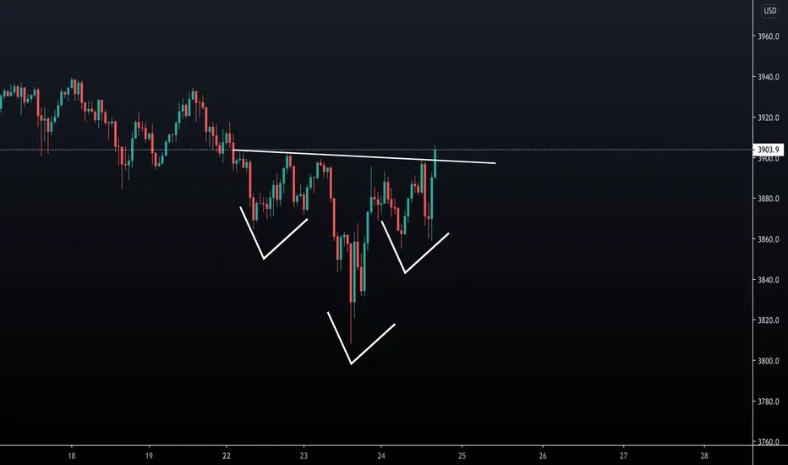Click the 3840.0 price axis label

769,280
